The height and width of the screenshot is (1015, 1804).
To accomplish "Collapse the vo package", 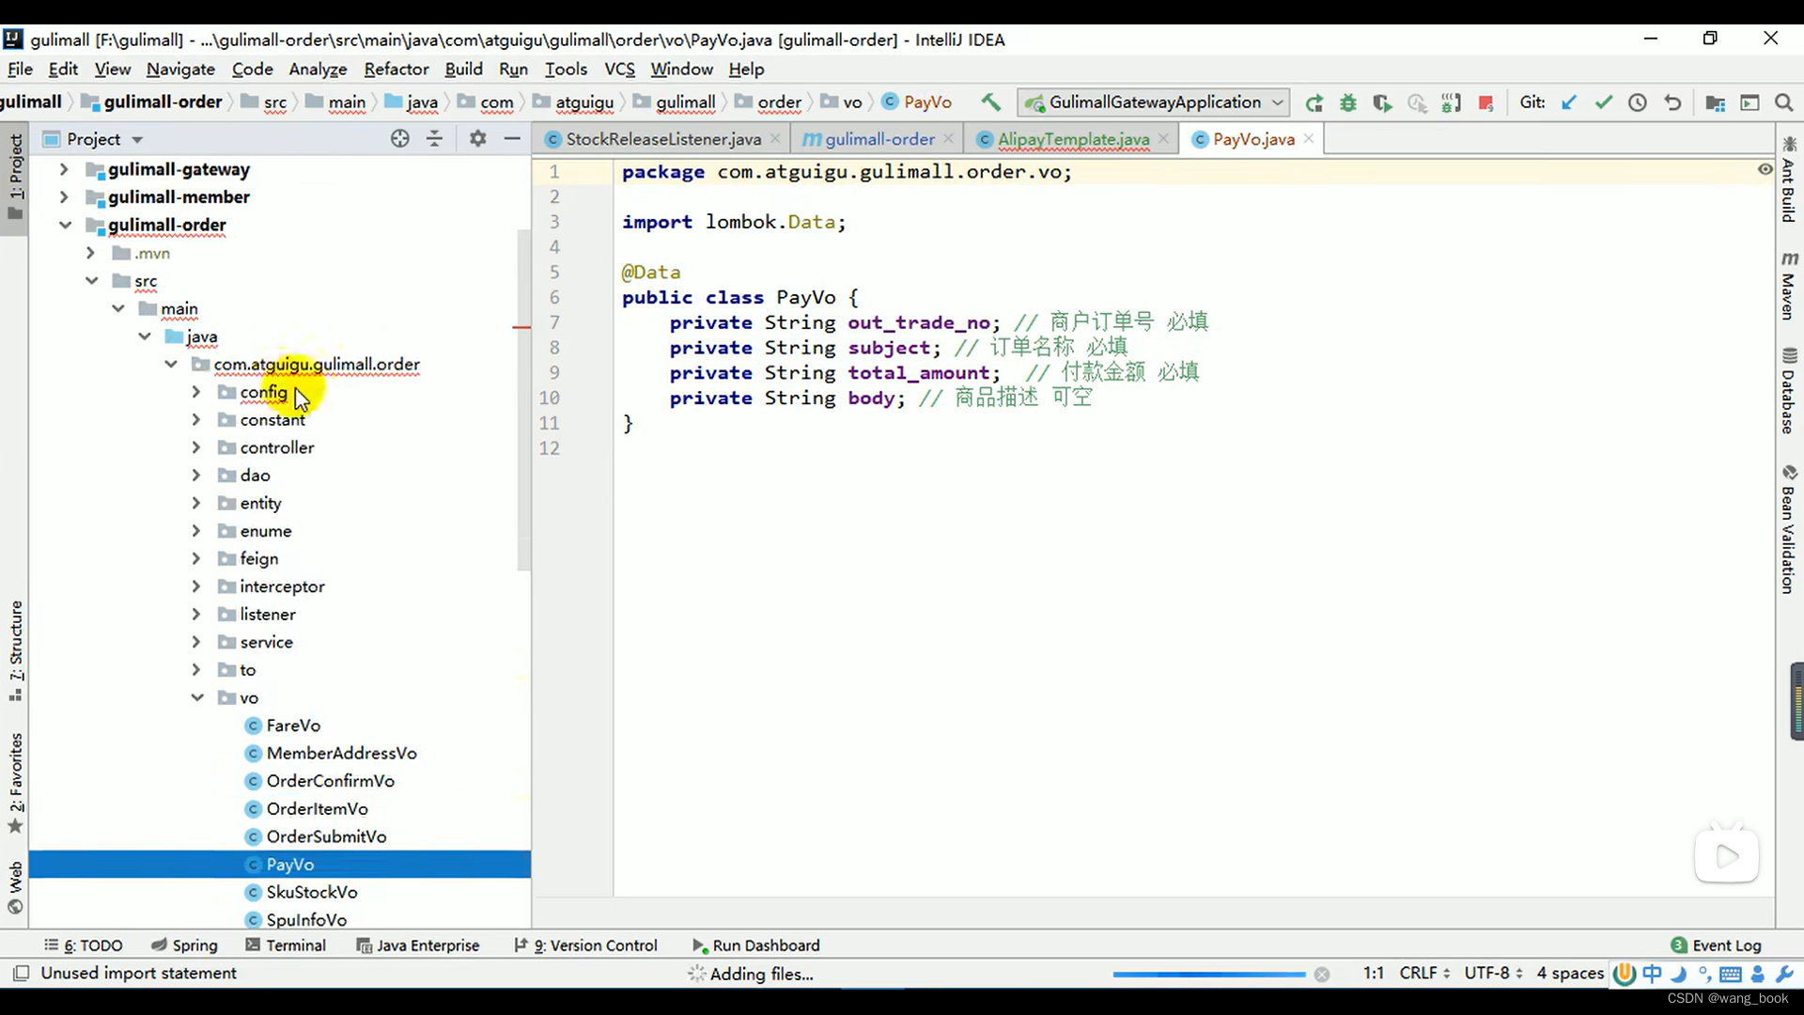I will pyautogui.click(x=197, y=697).
